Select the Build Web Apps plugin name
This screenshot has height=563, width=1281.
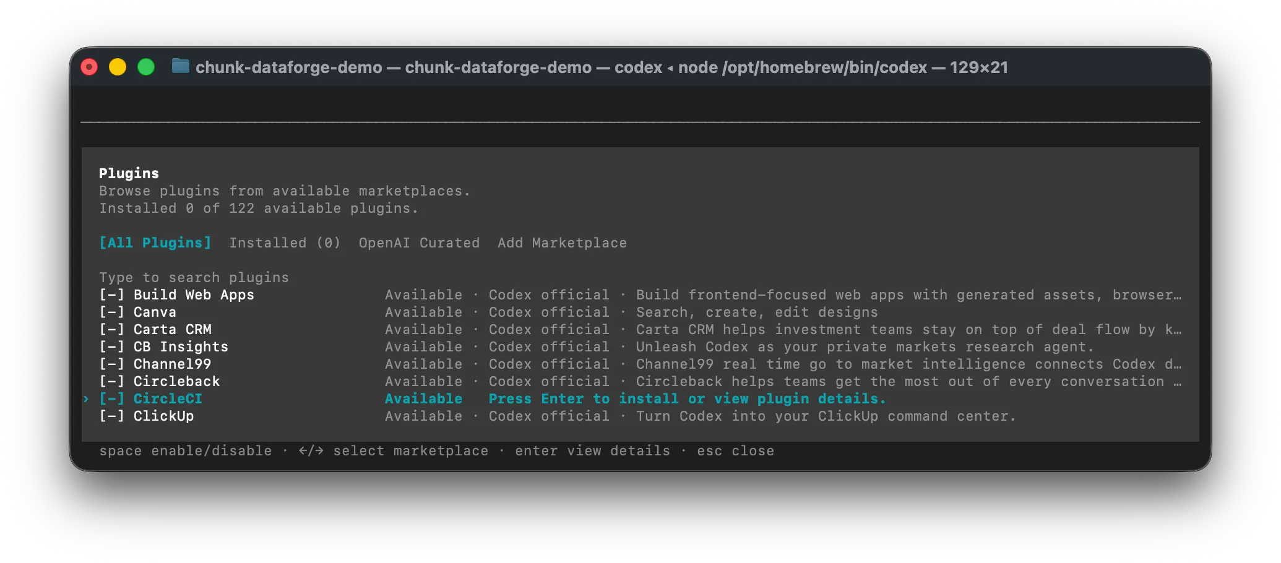point(194,295)
